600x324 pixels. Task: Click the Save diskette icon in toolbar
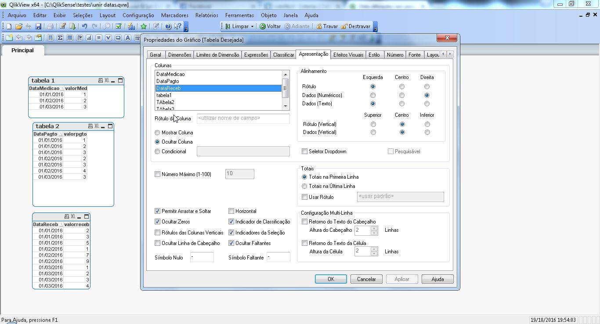[38, 26]
